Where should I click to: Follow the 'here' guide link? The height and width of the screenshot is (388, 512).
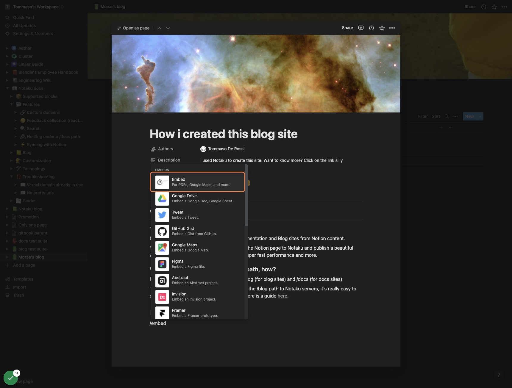pos(282,296)
